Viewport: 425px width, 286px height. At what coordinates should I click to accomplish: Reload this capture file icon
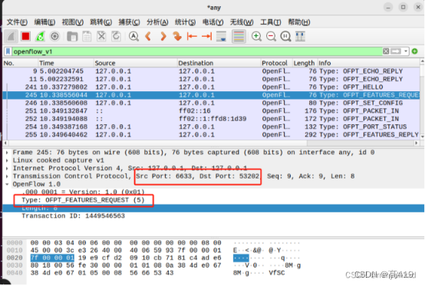point(116,36)
